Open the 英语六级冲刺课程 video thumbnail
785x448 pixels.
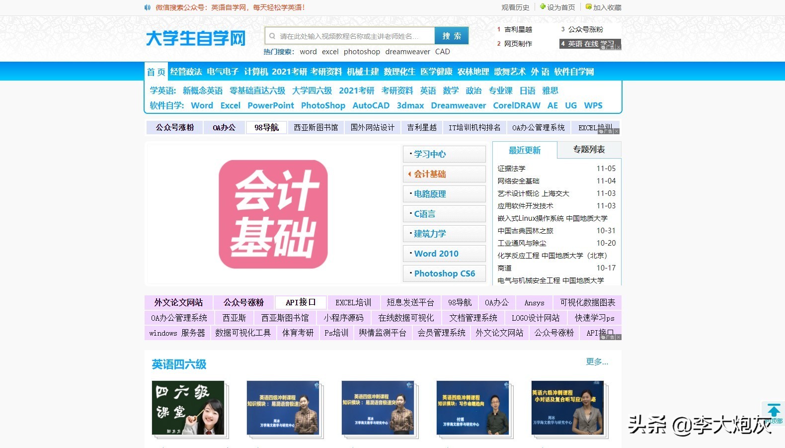click(567, 408)
